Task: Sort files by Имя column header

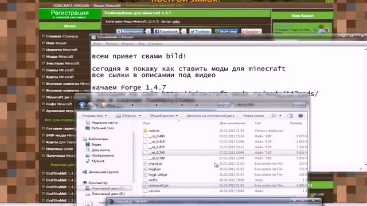Action: 146,123
